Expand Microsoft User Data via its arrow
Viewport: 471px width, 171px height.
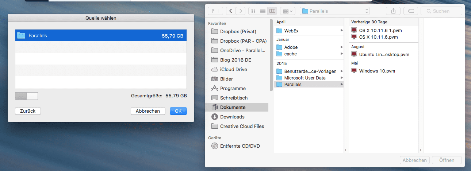[x=341, y=78]
